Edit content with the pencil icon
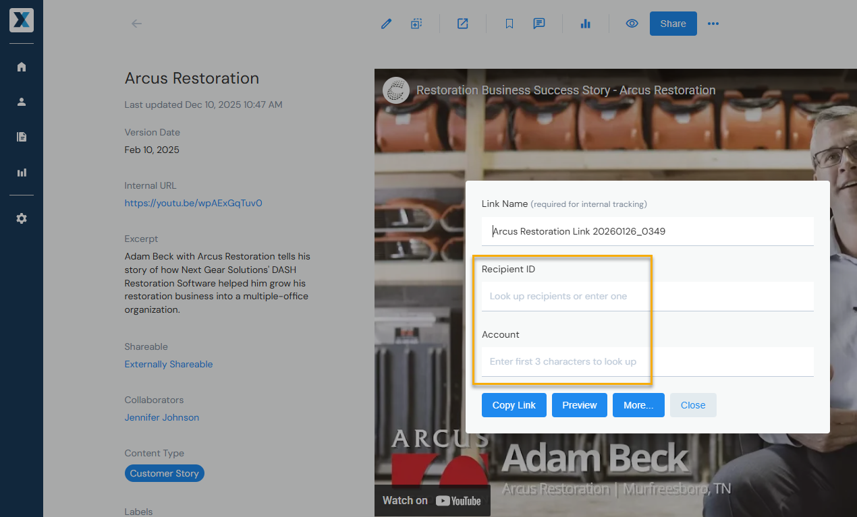Screen dimensions: 857x517 click(x=386, y=24)
